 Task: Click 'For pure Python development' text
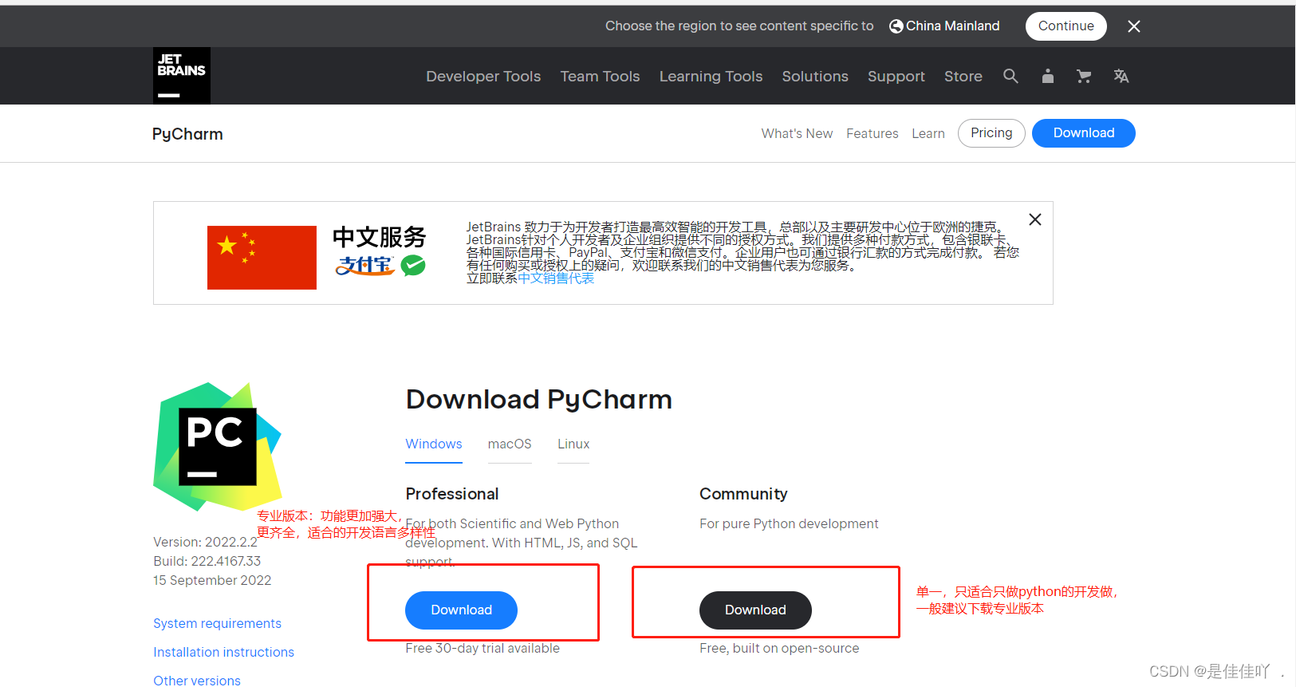pyautogui.click(x=789, y=524)
